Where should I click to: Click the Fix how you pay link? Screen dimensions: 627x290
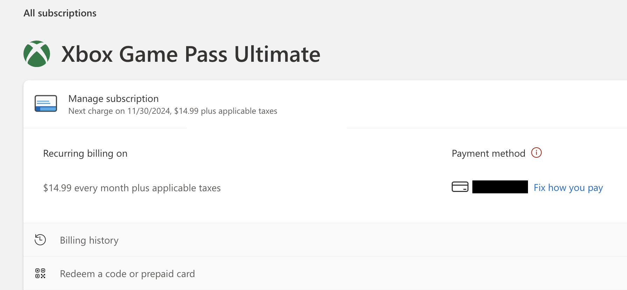tap(568, 188)
